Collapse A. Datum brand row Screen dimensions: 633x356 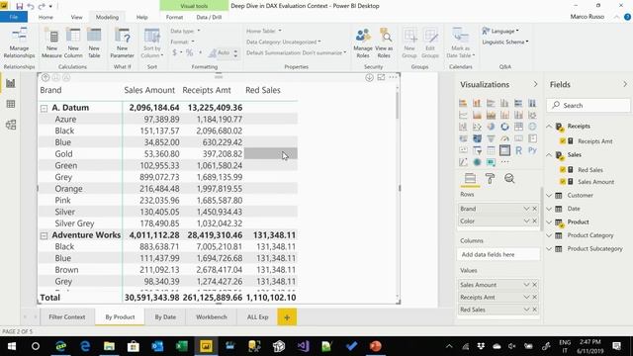pos(44,108)
